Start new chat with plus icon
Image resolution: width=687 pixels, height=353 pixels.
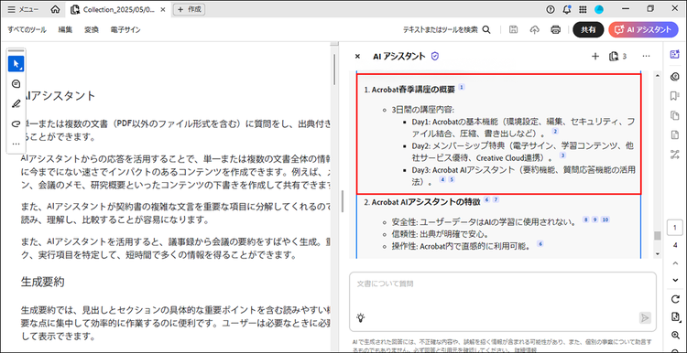coord(595,56)
